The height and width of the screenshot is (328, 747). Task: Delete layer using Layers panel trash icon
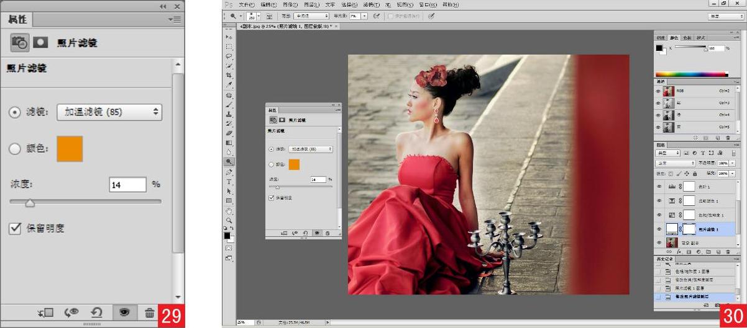[728, 252]
